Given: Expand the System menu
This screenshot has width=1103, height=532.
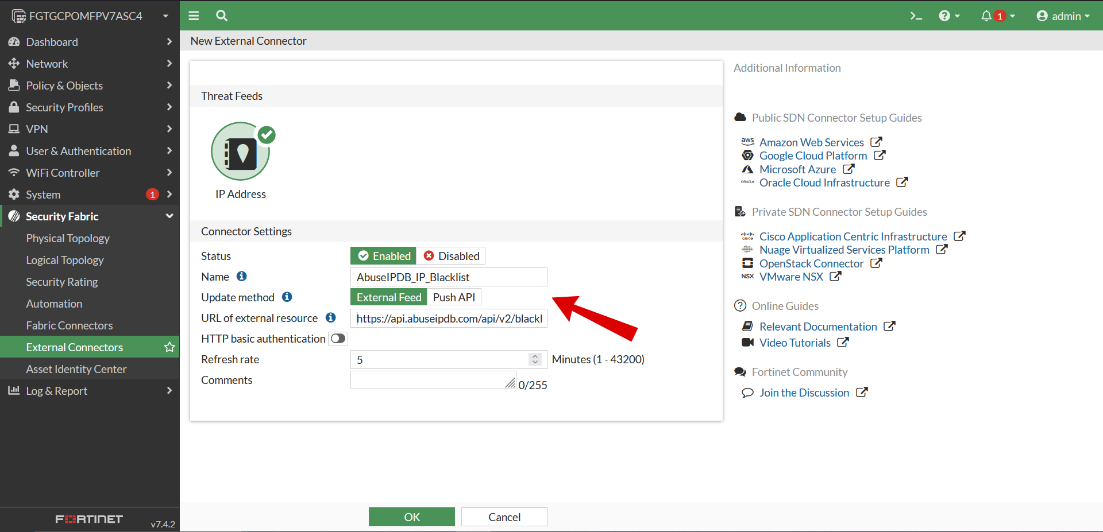Looking at the screenshot, I should coord(90,195).
